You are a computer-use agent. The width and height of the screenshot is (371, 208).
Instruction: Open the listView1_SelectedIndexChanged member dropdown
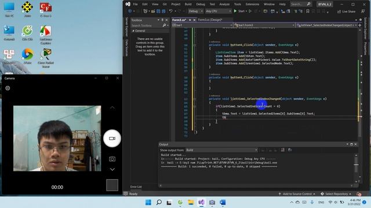pyautogui.click(x=327, y=25)
